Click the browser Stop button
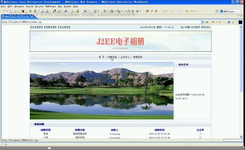This screenshot has width=245, height=150. click(229, 22)
